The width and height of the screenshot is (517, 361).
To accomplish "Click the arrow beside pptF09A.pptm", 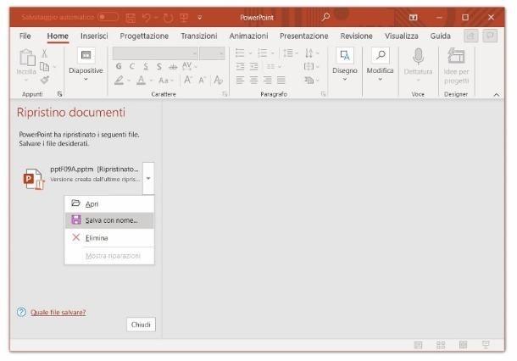I will pos(148,178).
